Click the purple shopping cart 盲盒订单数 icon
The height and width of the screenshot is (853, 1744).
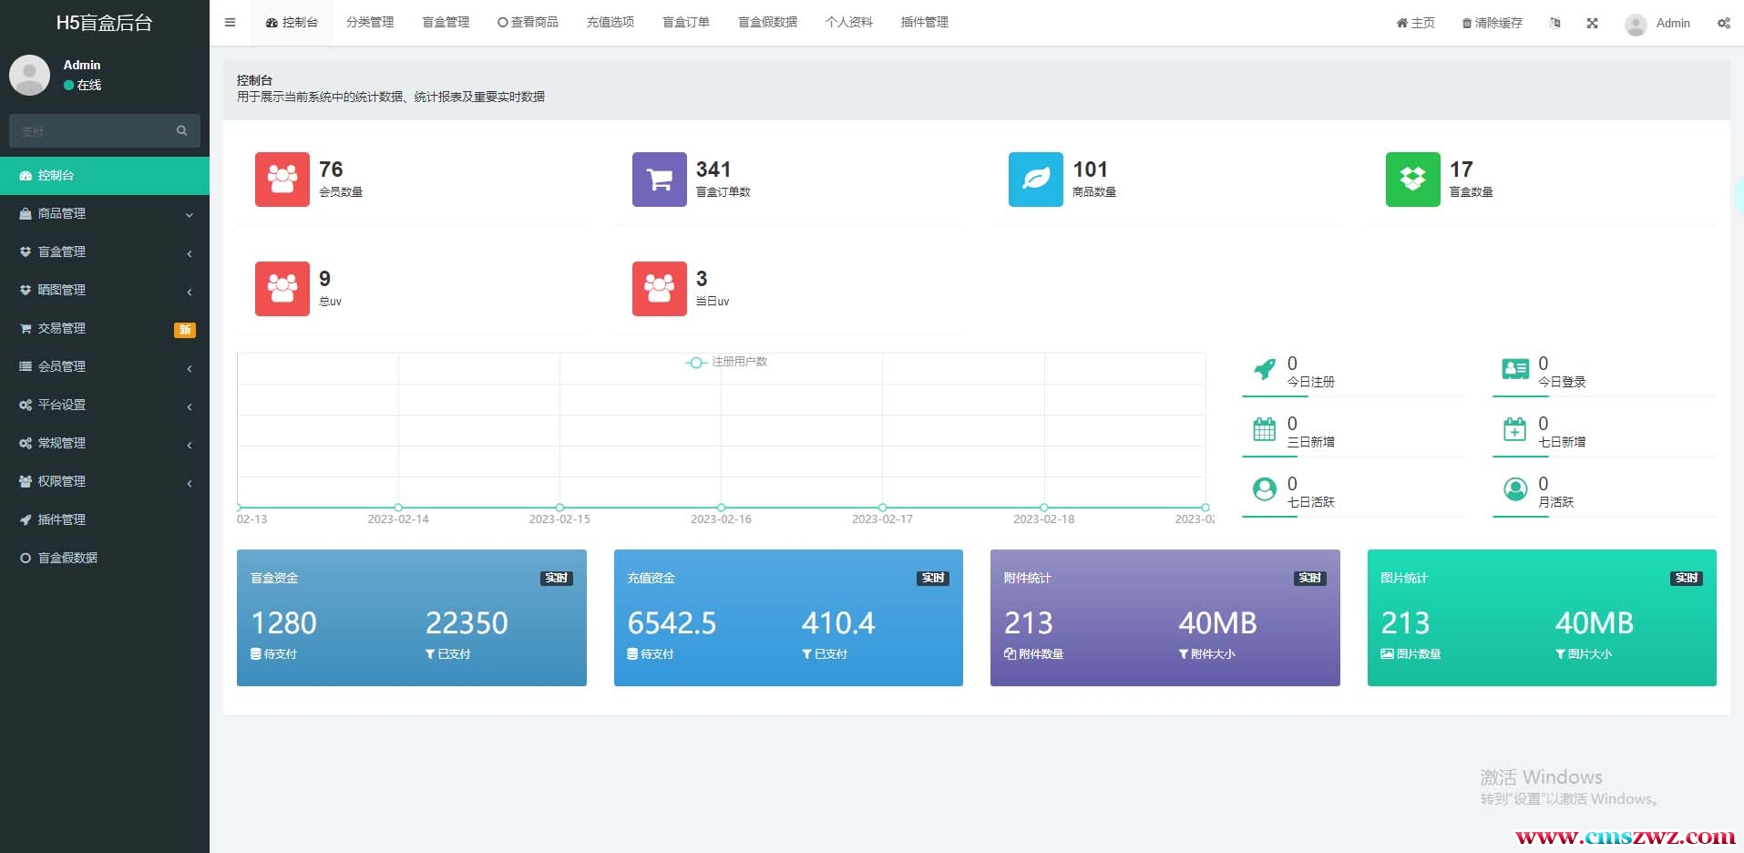point(659,180)
